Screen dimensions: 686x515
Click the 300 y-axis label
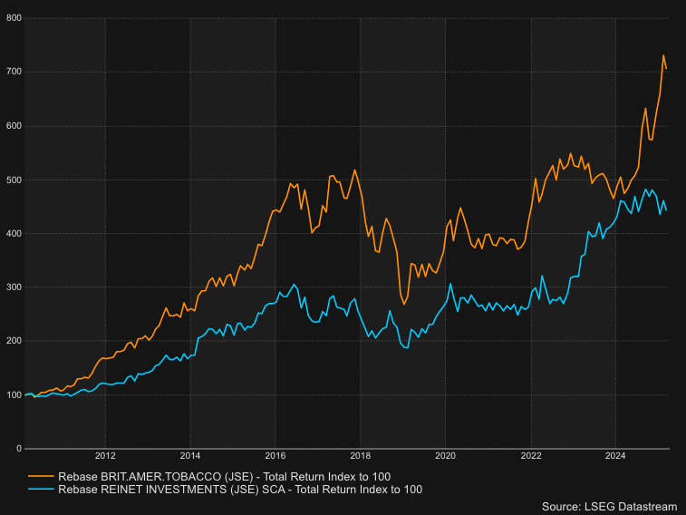point(14,287)
